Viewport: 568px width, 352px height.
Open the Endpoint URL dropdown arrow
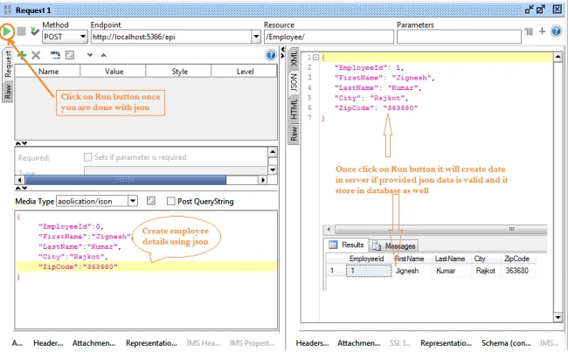click(256, 37)
